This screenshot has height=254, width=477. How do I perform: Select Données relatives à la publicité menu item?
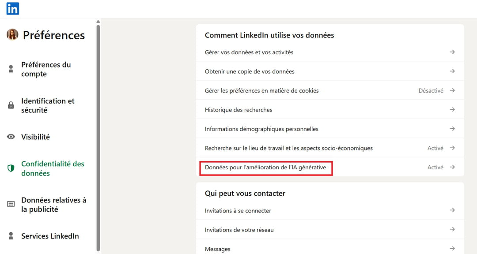tap(53, 205)
